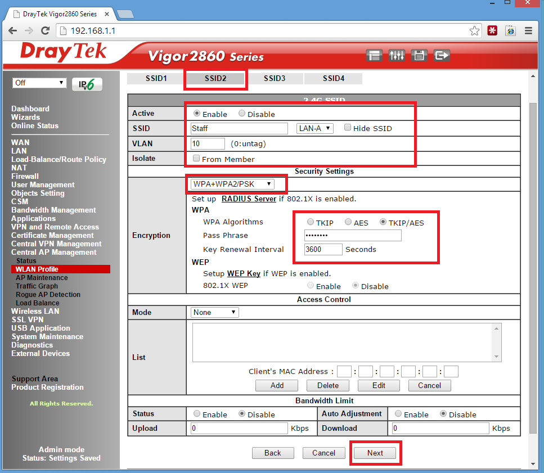Open the RADIUS Server link
544x473 pixels.
249,199
